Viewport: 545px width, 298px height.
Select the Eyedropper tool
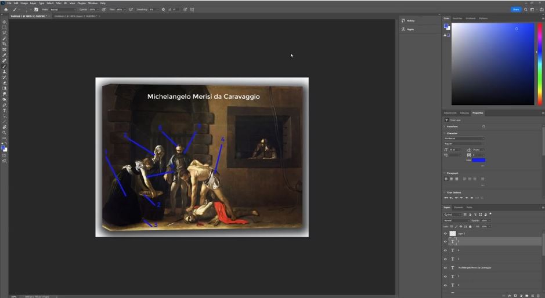click(x=5, y=55)
